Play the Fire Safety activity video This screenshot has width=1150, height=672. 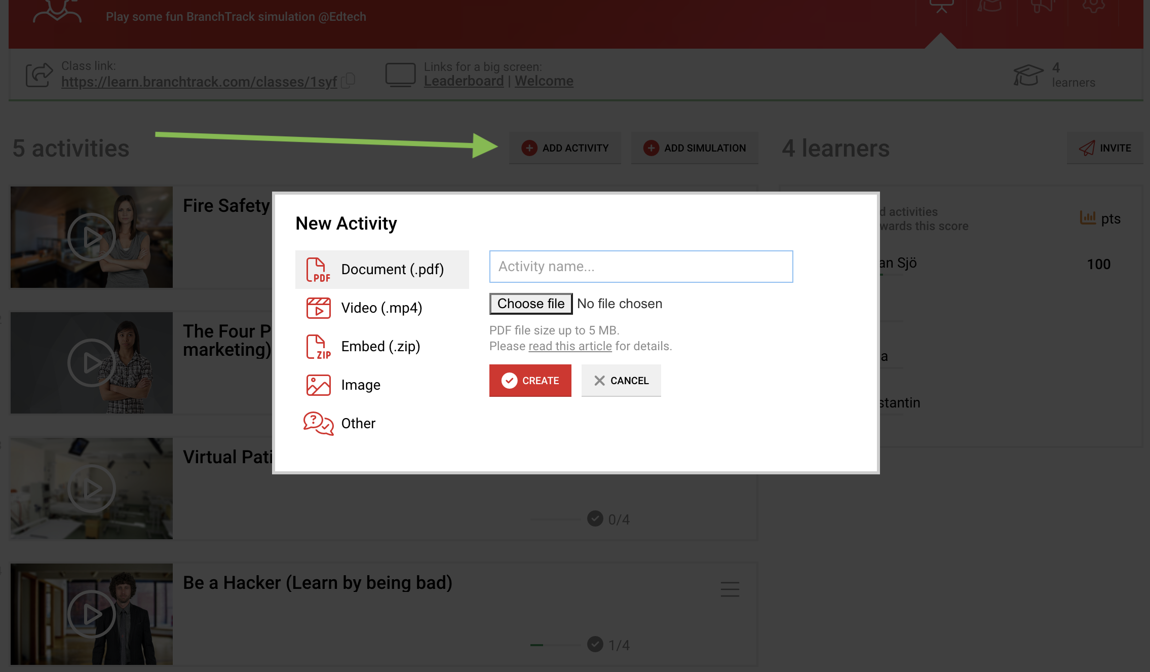pyautogui.click(x=91, y=237)
